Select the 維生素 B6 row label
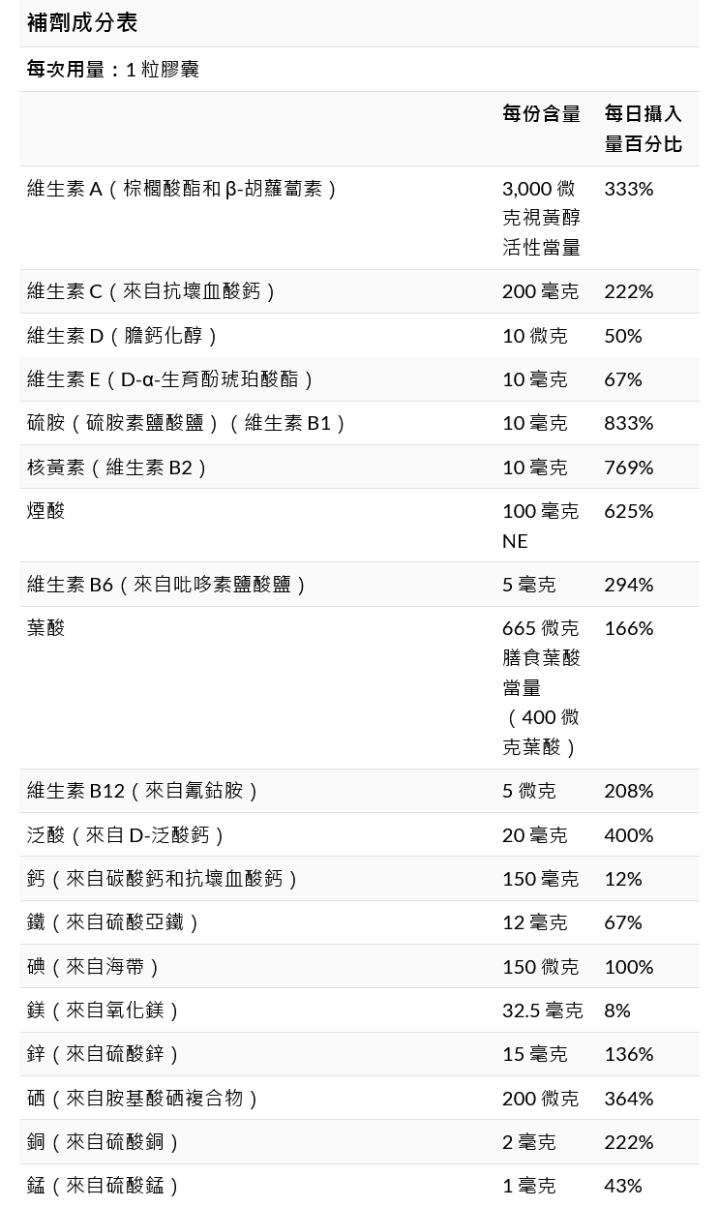 click(x=166, y=585)
